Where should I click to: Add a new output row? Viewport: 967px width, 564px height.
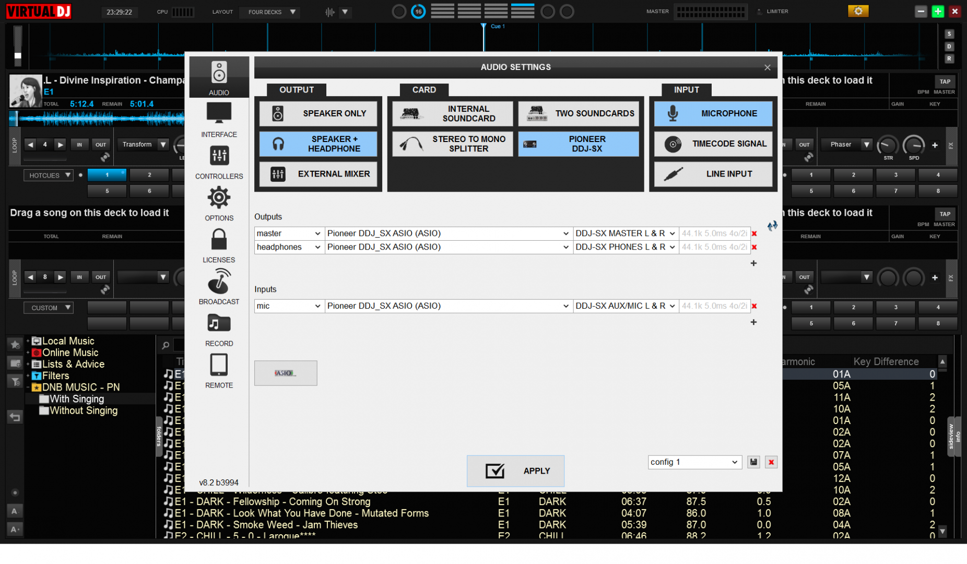click(x=753, y=263)
